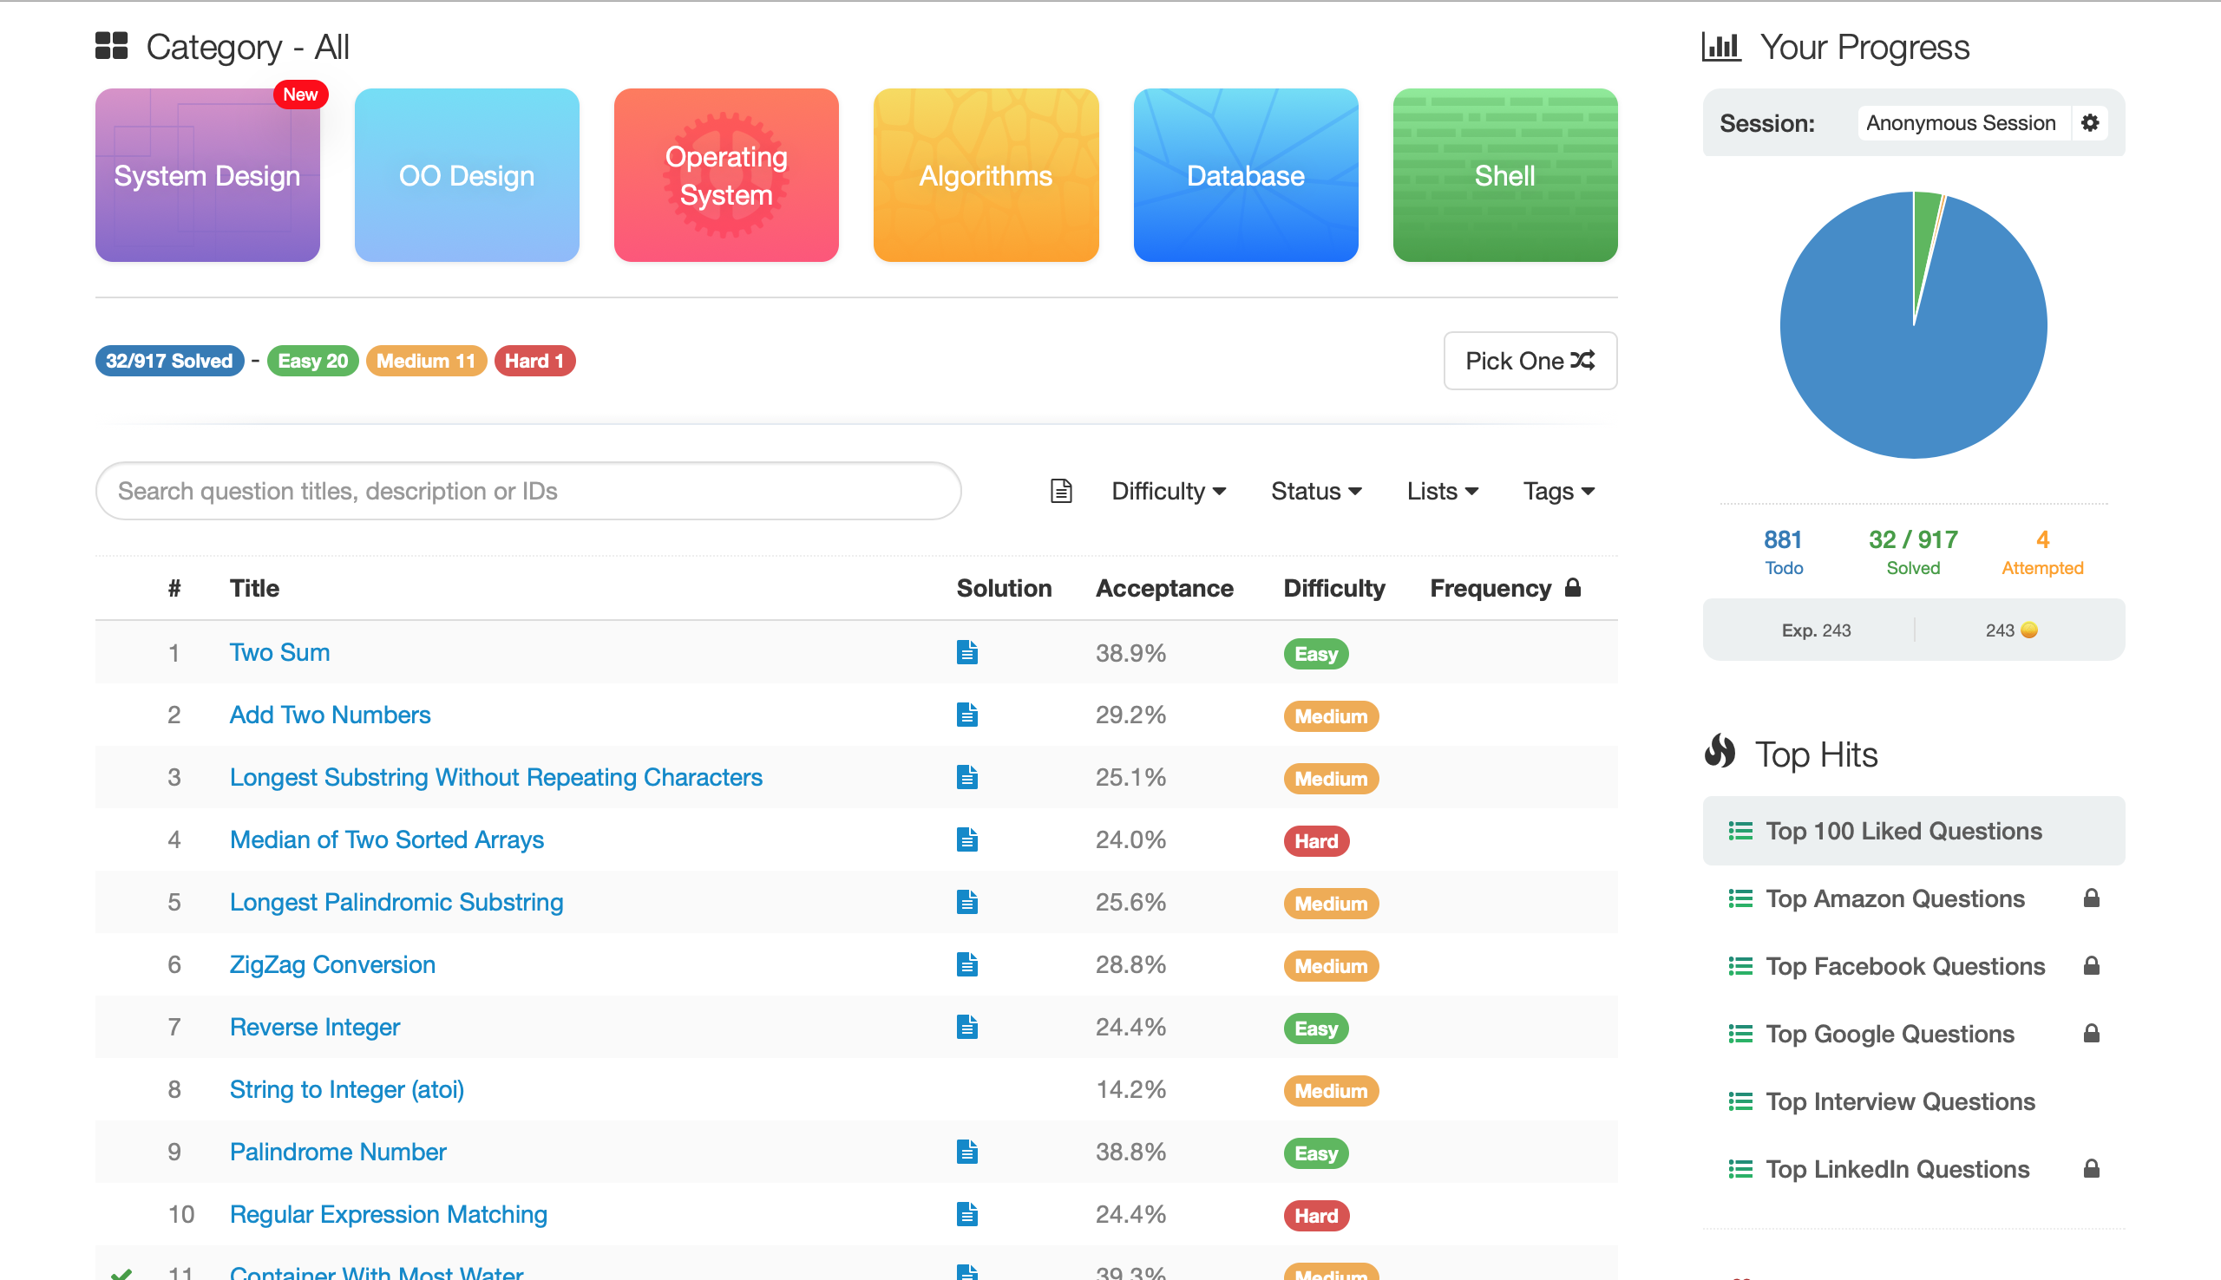Open the OO Design category card
2221x1280 pixels.
point(467,175)
